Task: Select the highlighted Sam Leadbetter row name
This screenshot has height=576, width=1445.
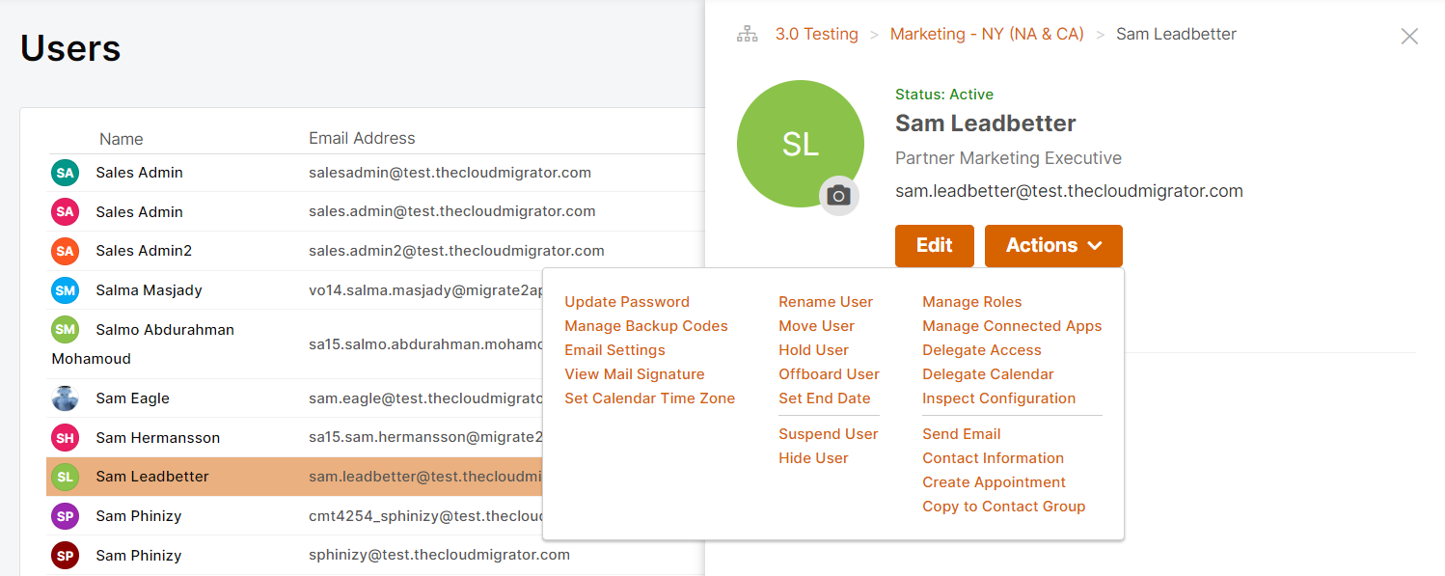Action: 152,477
